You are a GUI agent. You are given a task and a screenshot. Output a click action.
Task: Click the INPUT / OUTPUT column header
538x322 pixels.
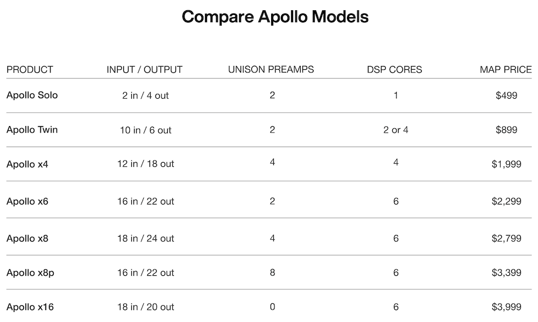(145, 70)
